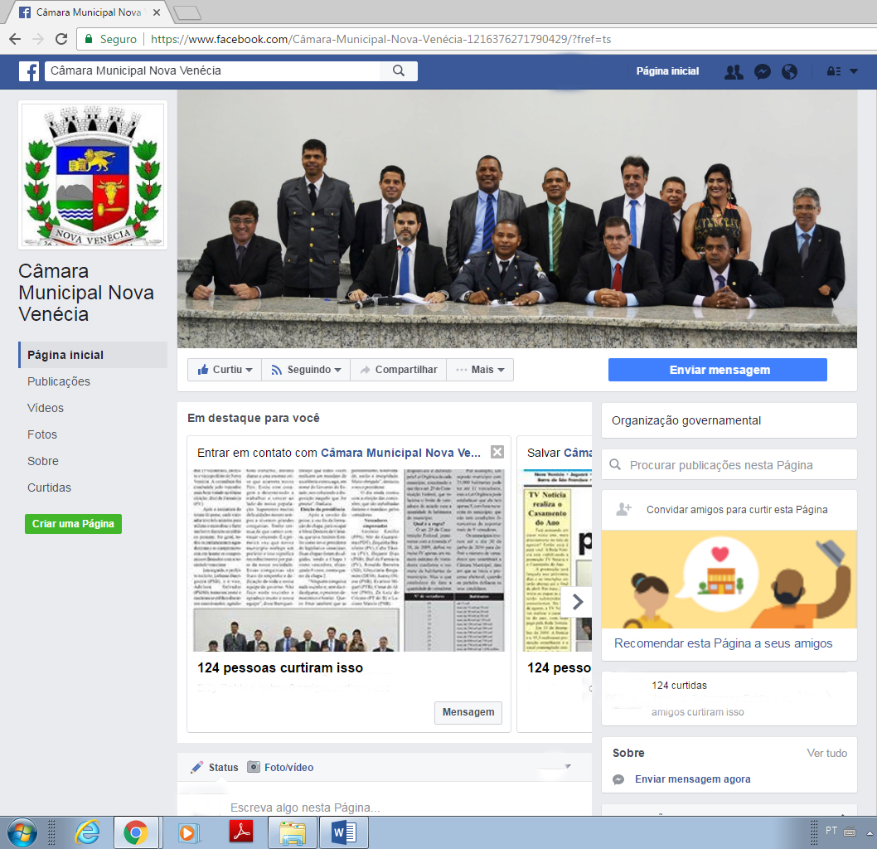Image resolution: width=877 pixels, height=849 pixels.
Task: Click the on-screen keyboard tray icon
Action: [850, 832]
